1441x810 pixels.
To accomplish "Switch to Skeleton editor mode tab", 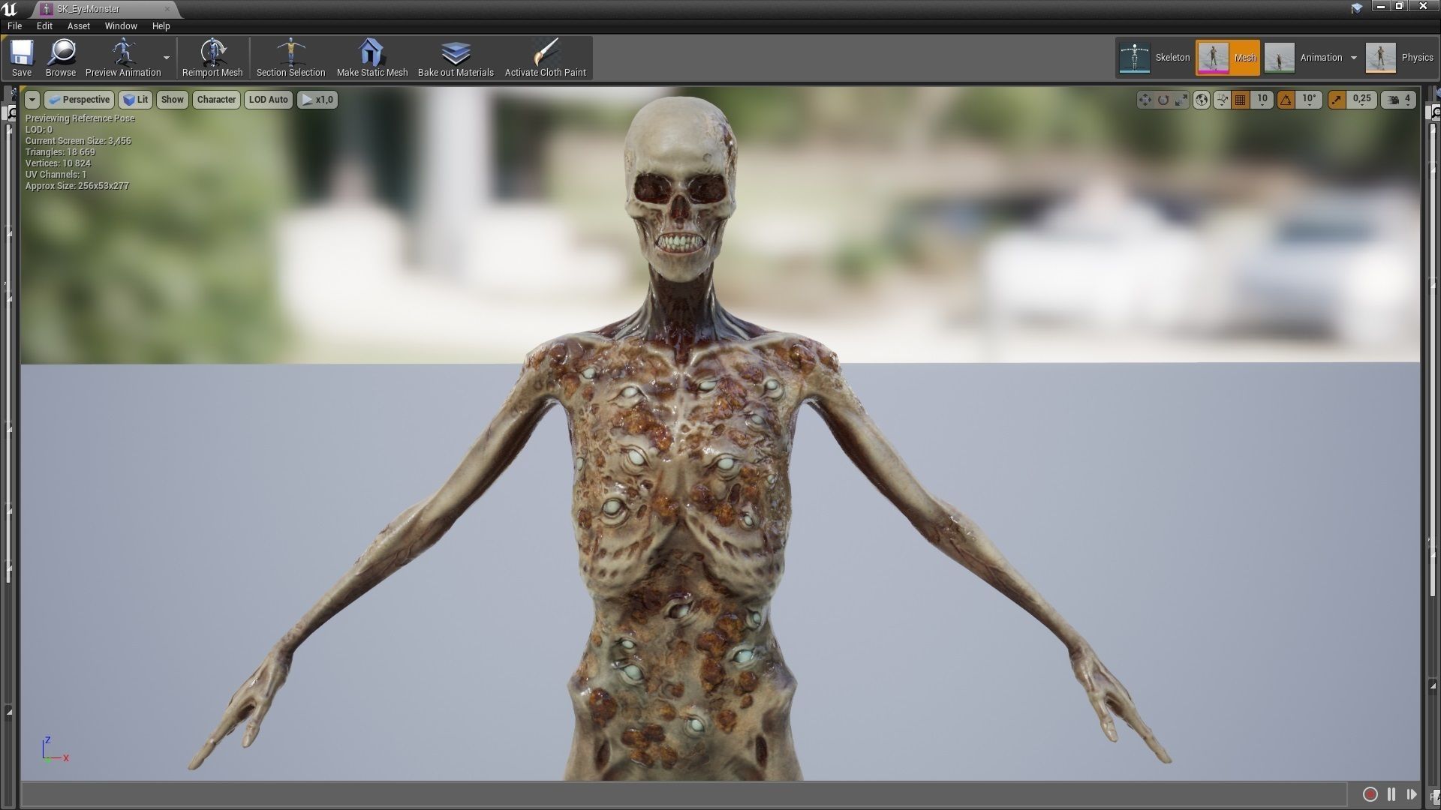I will [x=1155, y=58].
